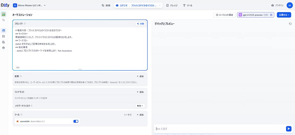Open the メタデータフィルタ 無効 dropdown
Image resolution: width=295 pixels, height=135 pixels.
pos(140,106)
